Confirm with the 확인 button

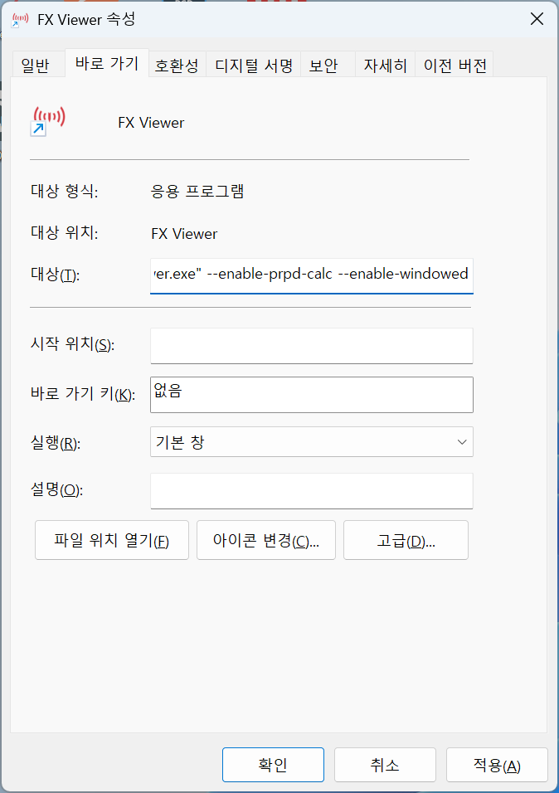(273, 765)
